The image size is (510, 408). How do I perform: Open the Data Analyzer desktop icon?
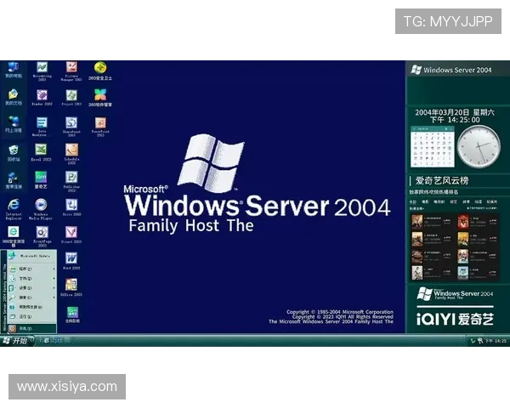(x=42, y=127)
